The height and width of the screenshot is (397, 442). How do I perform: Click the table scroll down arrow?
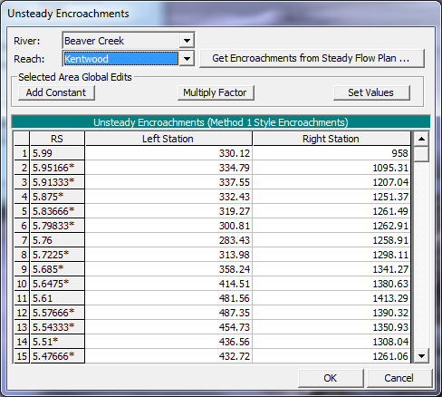421,356
